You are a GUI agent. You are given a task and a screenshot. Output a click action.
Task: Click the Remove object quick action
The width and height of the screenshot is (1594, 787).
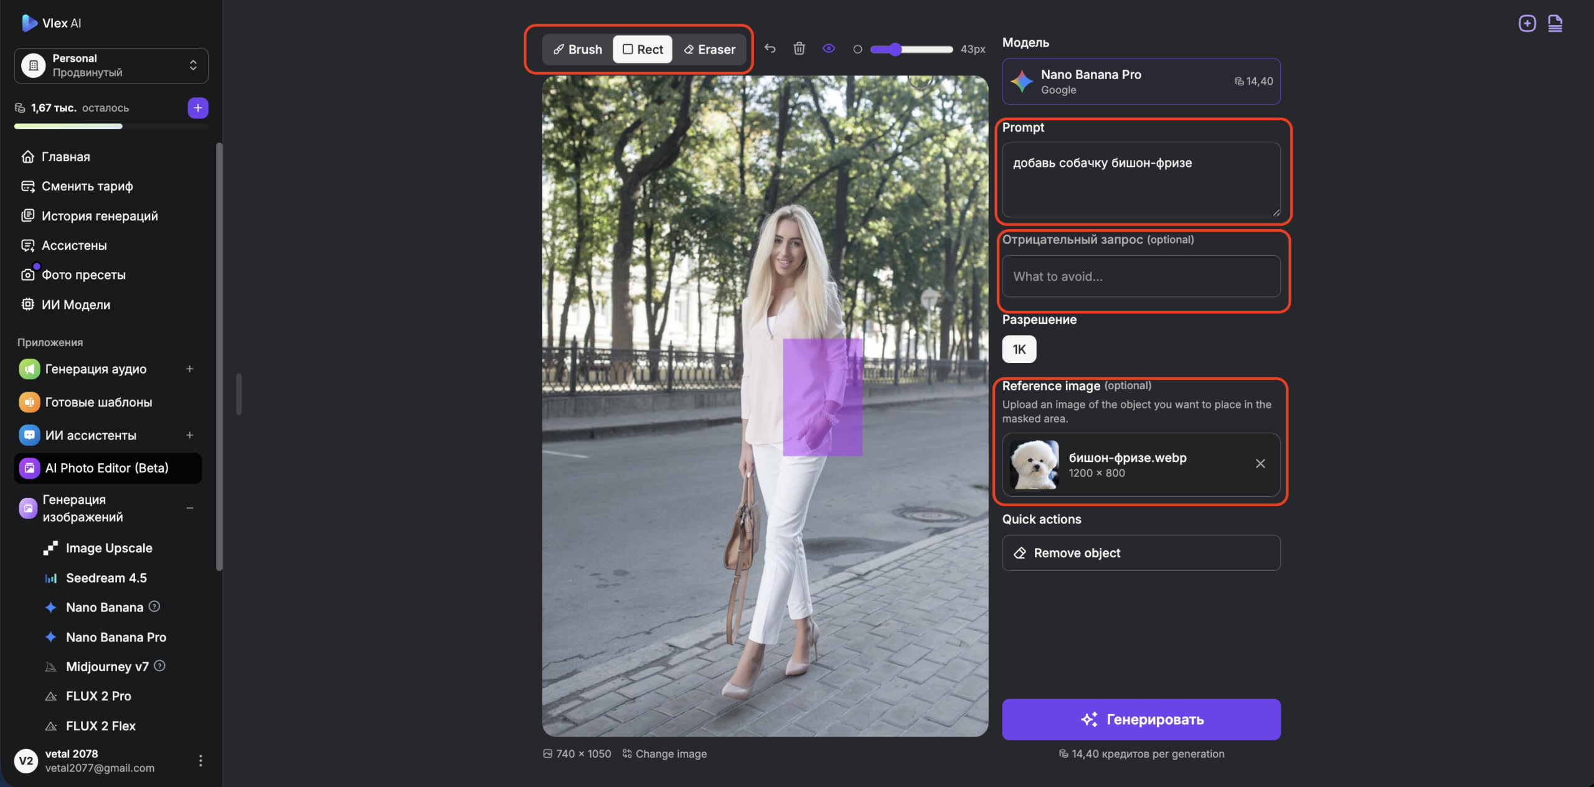pyautogui.click(x=1141, y=553)
